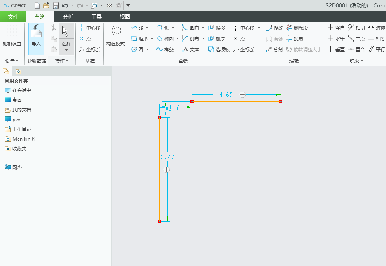Image resolution: width=386 pixels, height=266 pixels.
Task: Expand the 椭圆 ellipse dropdown arrow
Action: (x=177, y=38)
